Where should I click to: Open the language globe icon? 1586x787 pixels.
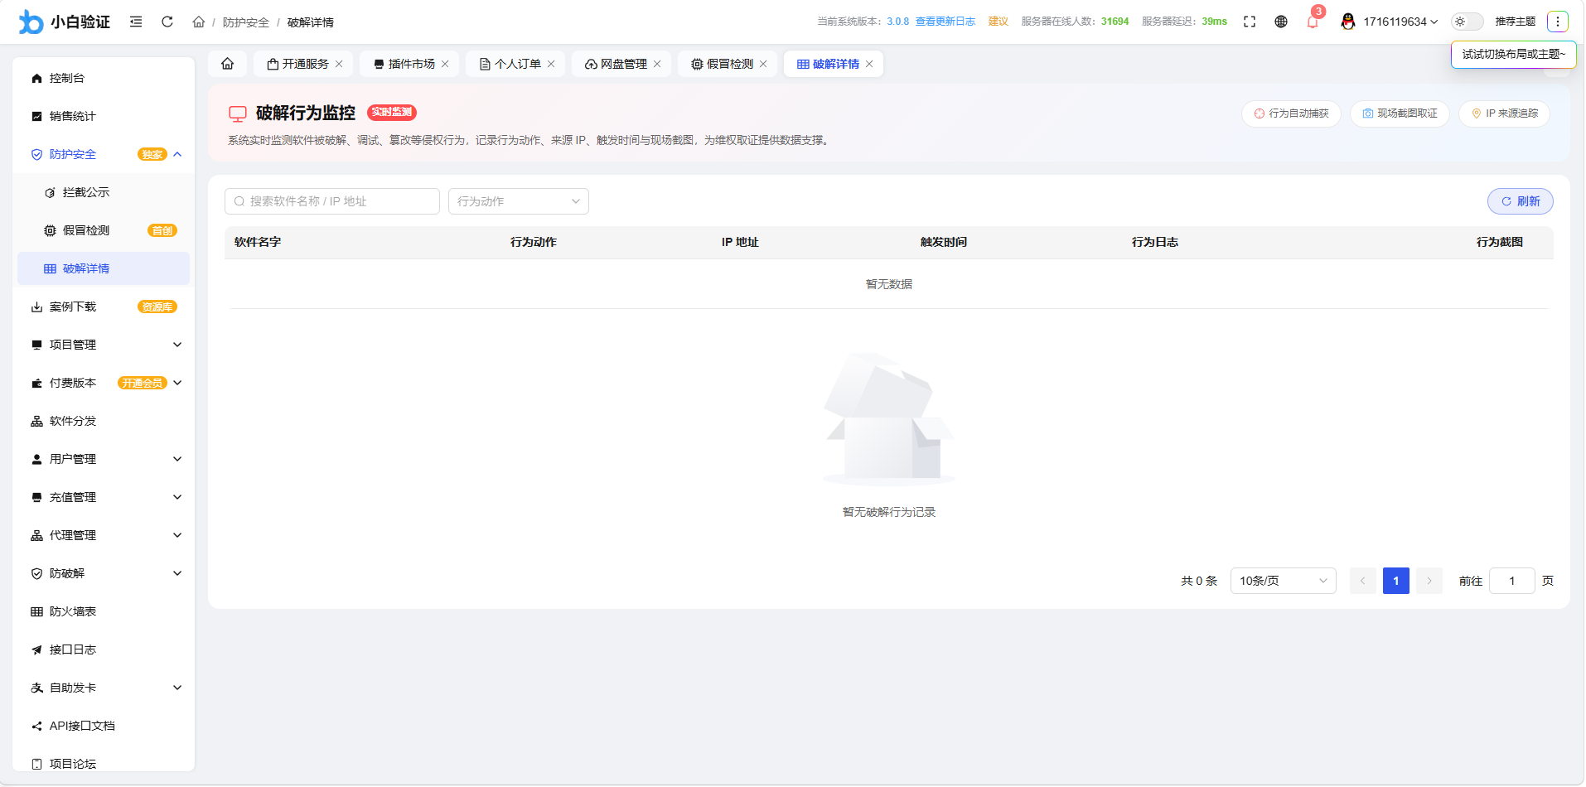[1281, 22]
